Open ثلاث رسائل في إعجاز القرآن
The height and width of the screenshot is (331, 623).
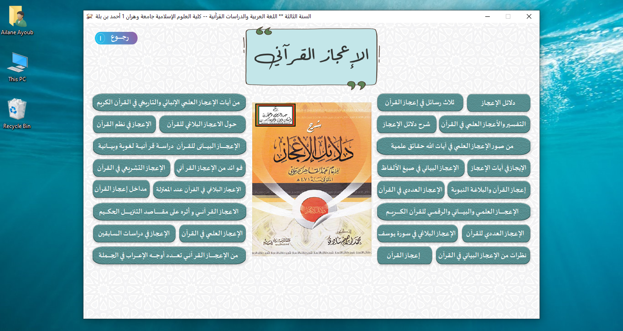(420, 103)
